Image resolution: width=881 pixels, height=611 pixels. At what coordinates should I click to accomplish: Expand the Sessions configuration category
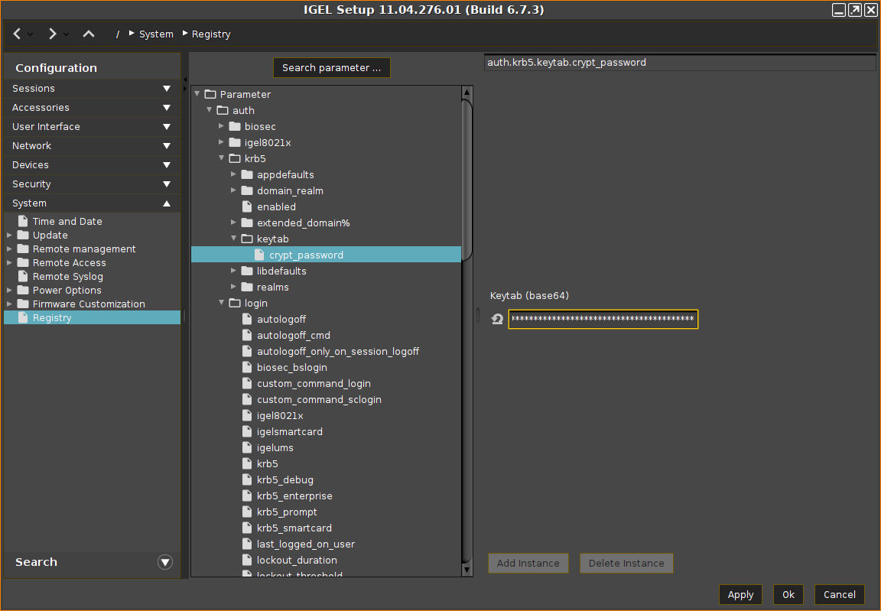(x=166, y=89)
